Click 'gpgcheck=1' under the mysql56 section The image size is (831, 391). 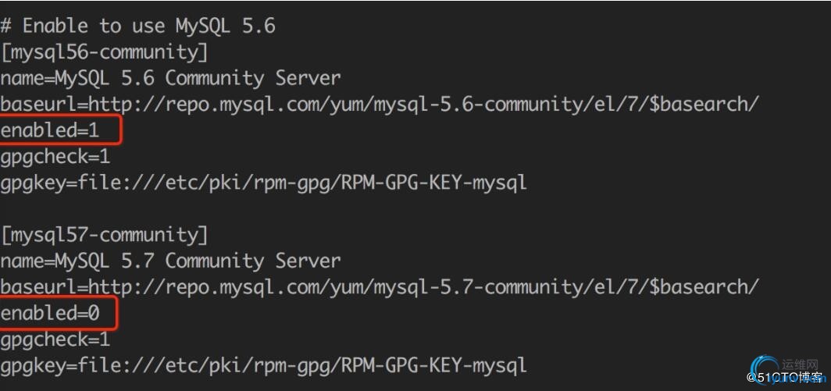click(55, 157)
